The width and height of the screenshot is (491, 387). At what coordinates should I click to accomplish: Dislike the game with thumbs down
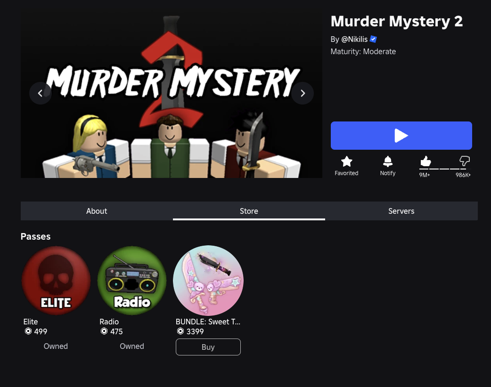tap(465, 161)
